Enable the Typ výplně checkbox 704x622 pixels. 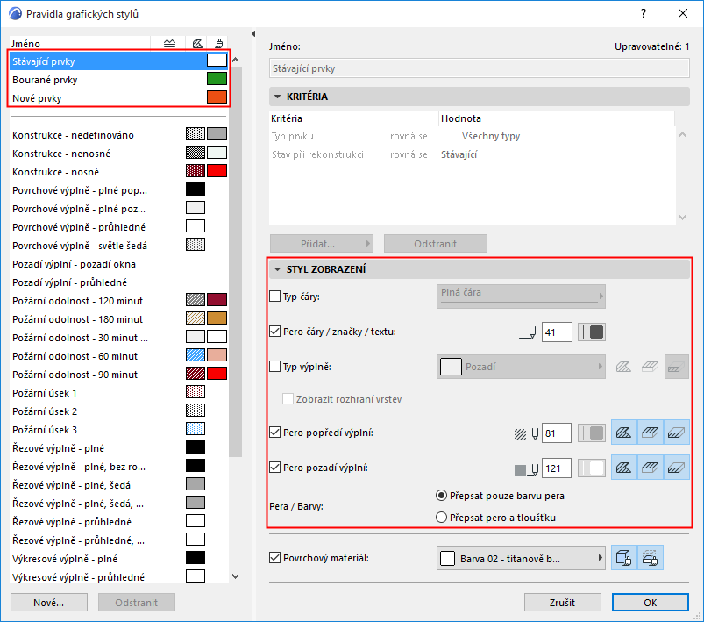[274, 367]
